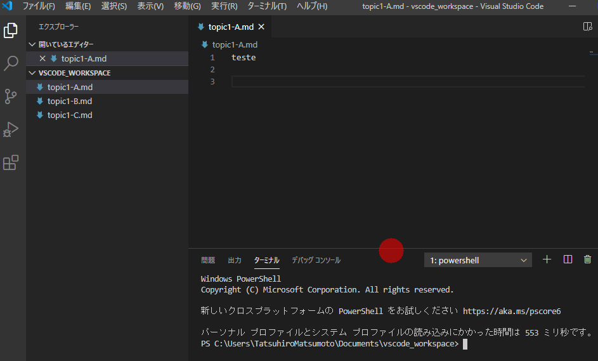Select the topic1-A.md editor tab
The height and width of the screenshot is (361, 598).
230,27
